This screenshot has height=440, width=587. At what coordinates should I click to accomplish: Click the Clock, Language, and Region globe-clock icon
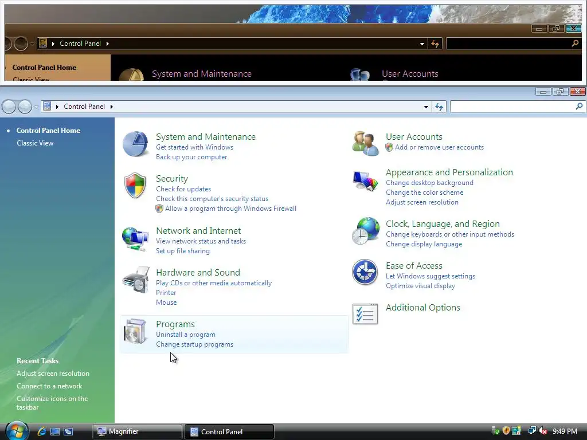coord(365,231)
